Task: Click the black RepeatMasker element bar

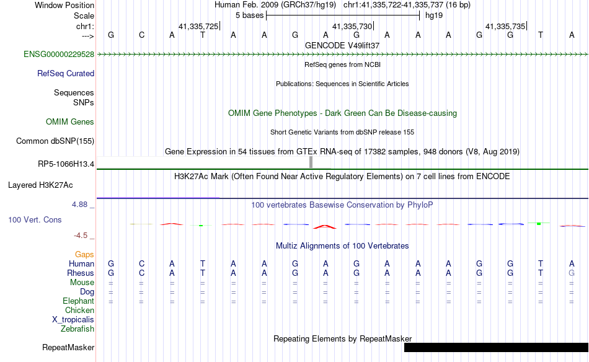Action: pos(496,347)
